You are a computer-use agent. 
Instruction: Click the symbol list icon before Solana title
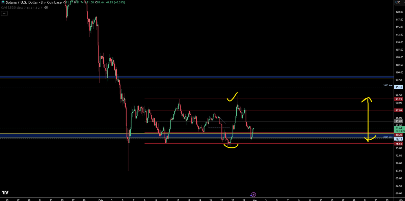3,2
